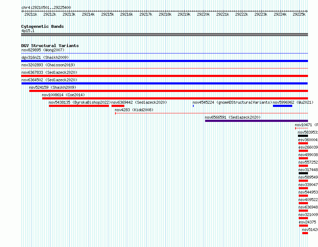The width and height of the screenshot is (318, 247).
Task: Open variant nsv5996962 (Wu2021) label
Action: tap(293, 102)
